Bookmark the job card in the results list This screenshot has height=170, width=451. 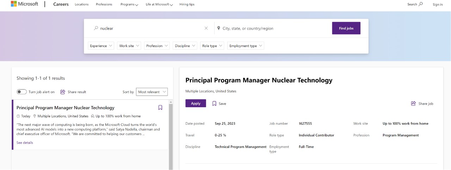(x=160, y=107)
